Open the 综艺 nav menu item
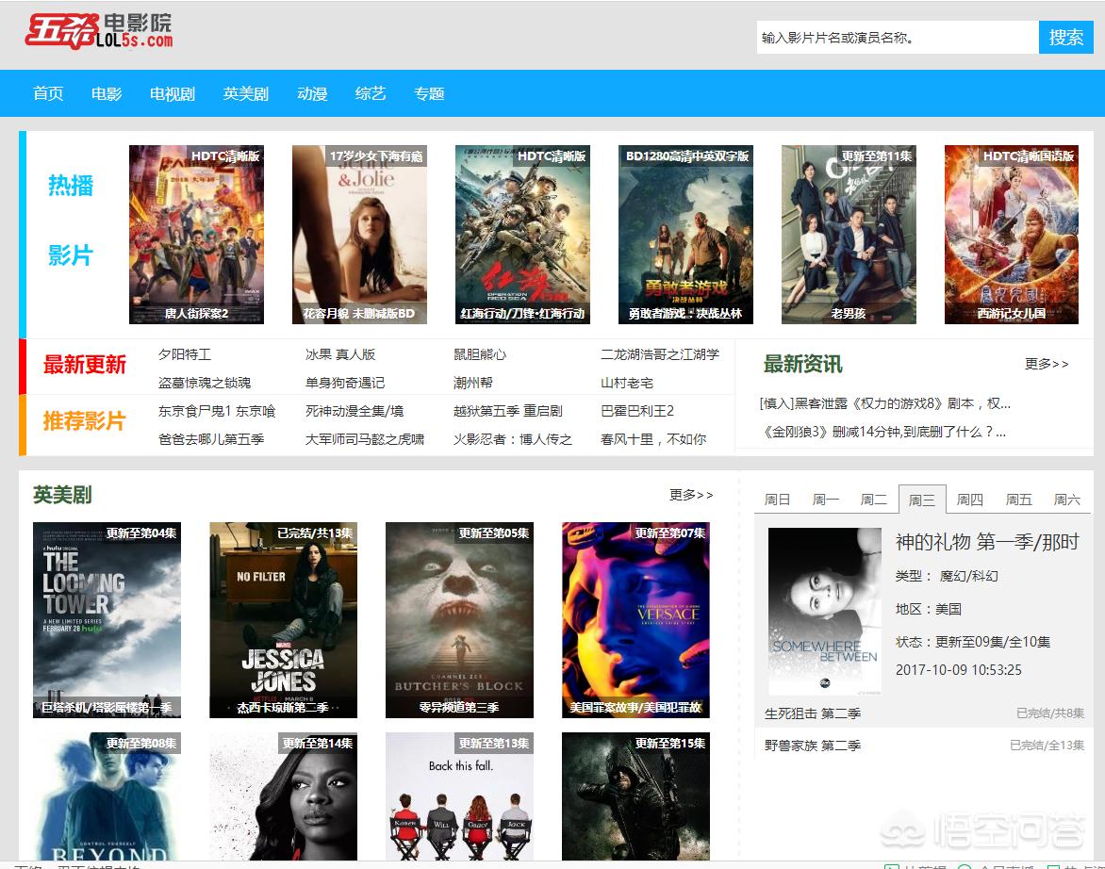Screen dimensions: 1105x869 click(x=371, y=93)
